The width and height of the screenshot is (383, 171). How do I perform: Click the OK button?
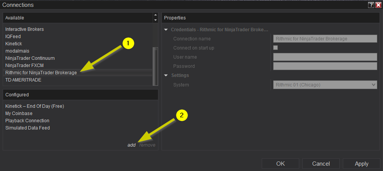click(x=280, y=164)
